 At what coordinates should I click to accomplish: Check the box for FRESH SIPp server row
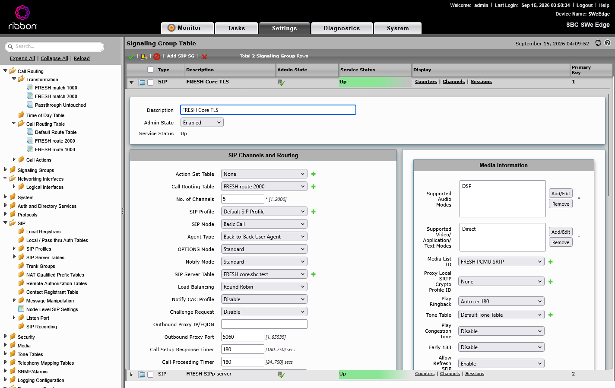(150, 375)
